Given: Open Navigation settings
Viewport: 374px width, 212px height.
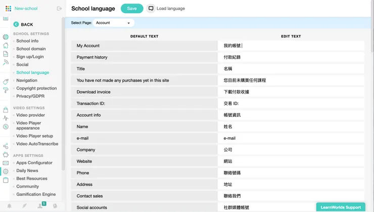Looking at the screenshot, I should 27,80.
